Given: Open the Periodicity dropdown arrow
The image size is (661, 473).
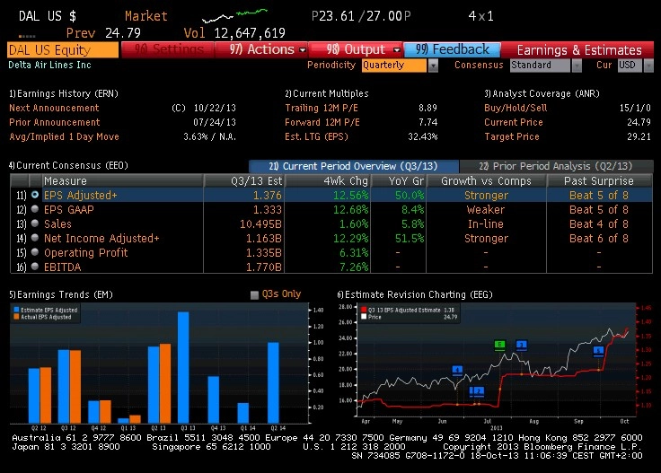Looking at the screenshot, I should pyautogui.click(x=433, y=66).
